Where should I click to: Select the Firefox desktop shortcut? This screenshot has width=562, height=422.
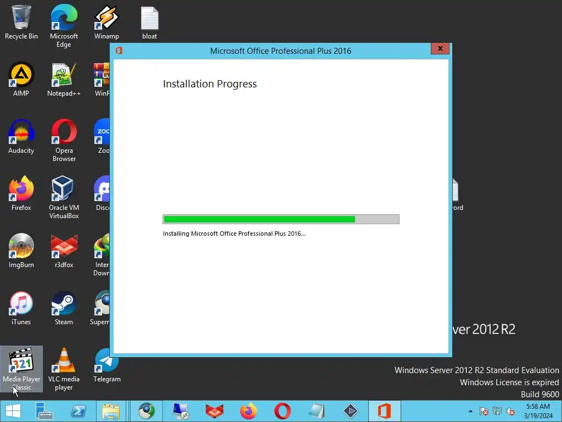(21, 194)
